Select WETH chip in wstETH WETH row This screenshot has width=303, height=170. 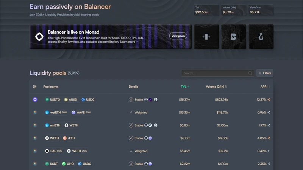tap(72, 125)
